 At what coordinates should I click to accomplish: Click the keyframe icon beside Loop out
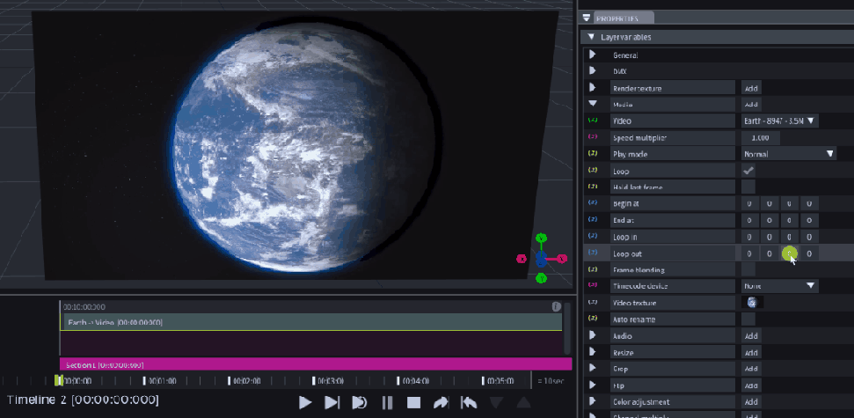point(593,253)
